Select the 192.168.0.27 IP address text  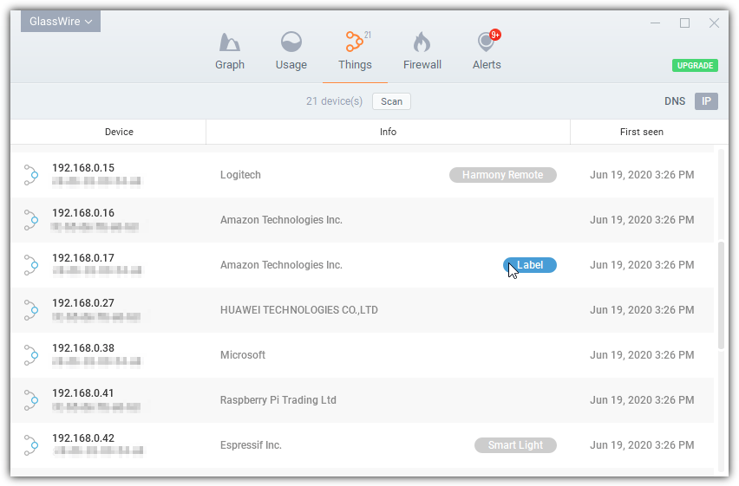[83, 303]
